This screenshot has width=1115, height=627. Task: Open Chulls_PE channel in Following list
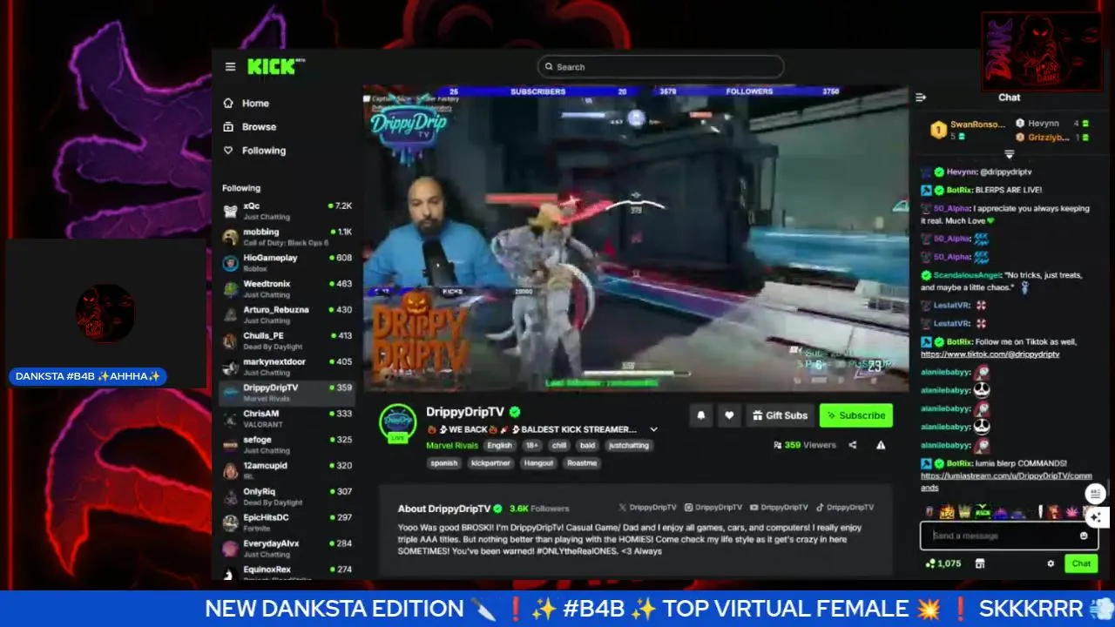click(x=287, y=340)
